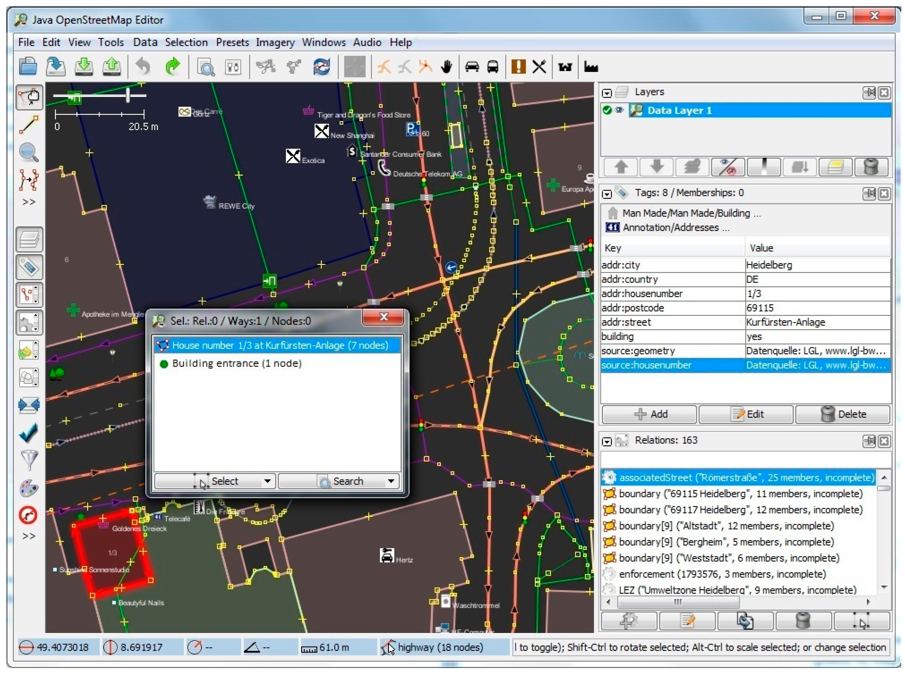Click Relations list horizontal scrollbar
Image resolution: width=905 pixels, height=677 pixels.
738,602
